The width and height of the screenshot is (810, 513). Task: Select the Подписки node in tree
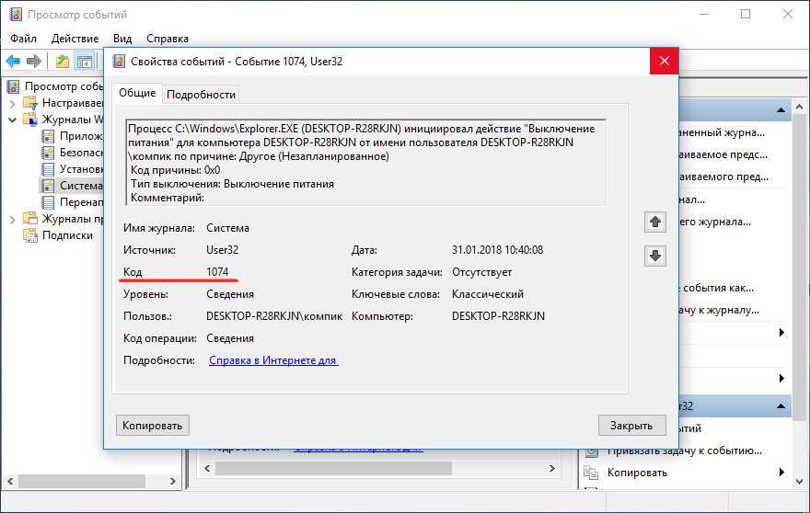[x=67, y=235]
